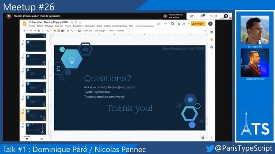
Task: Start presenting with the Lire button
Action: pyautogui.click(x=182, y=24)
